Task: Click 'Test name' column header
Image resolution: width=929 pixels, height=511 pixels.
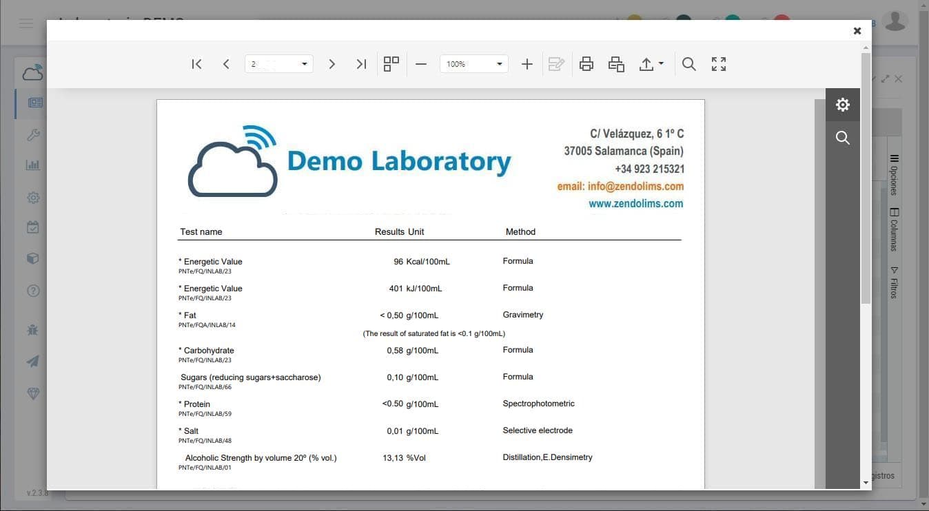Action: 201,232
